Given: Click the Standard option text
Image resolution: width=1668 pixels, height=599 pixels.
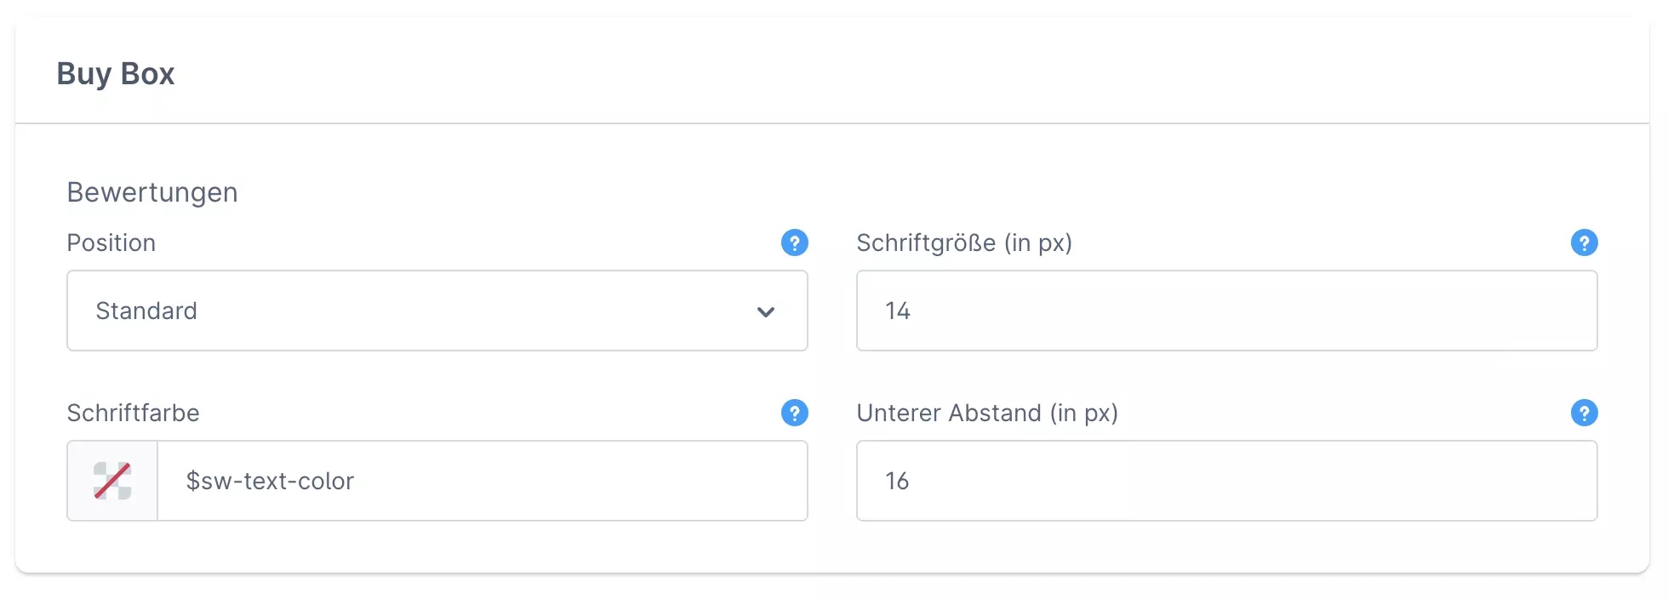Looking at the screenshot, I should (x=146, y=311).
